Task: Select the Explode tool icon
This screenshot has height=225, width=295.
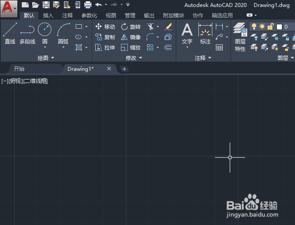Action: pos(168,37)
